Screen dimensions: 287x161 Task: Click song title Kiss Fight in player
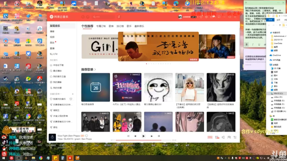pyautogui.click(x=69, y=136)
